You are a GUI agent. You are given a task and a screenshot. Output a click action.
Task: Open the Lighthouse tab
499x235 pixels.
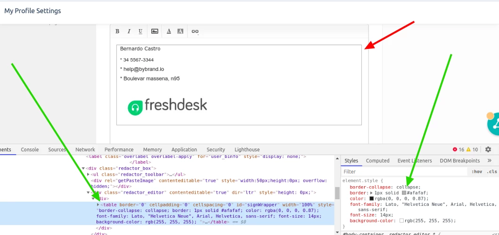(247, 149)
